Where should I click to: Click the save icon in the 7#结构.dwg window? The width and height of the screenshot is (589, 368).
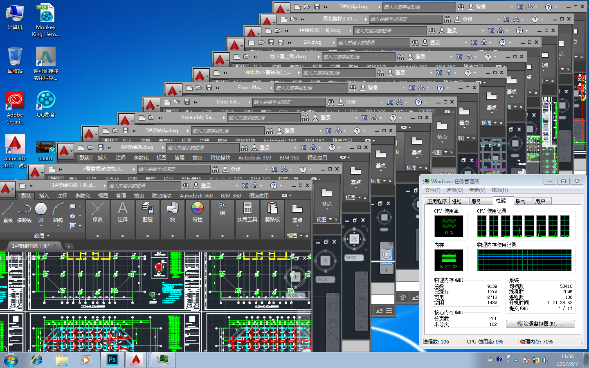tap(317, 7)
